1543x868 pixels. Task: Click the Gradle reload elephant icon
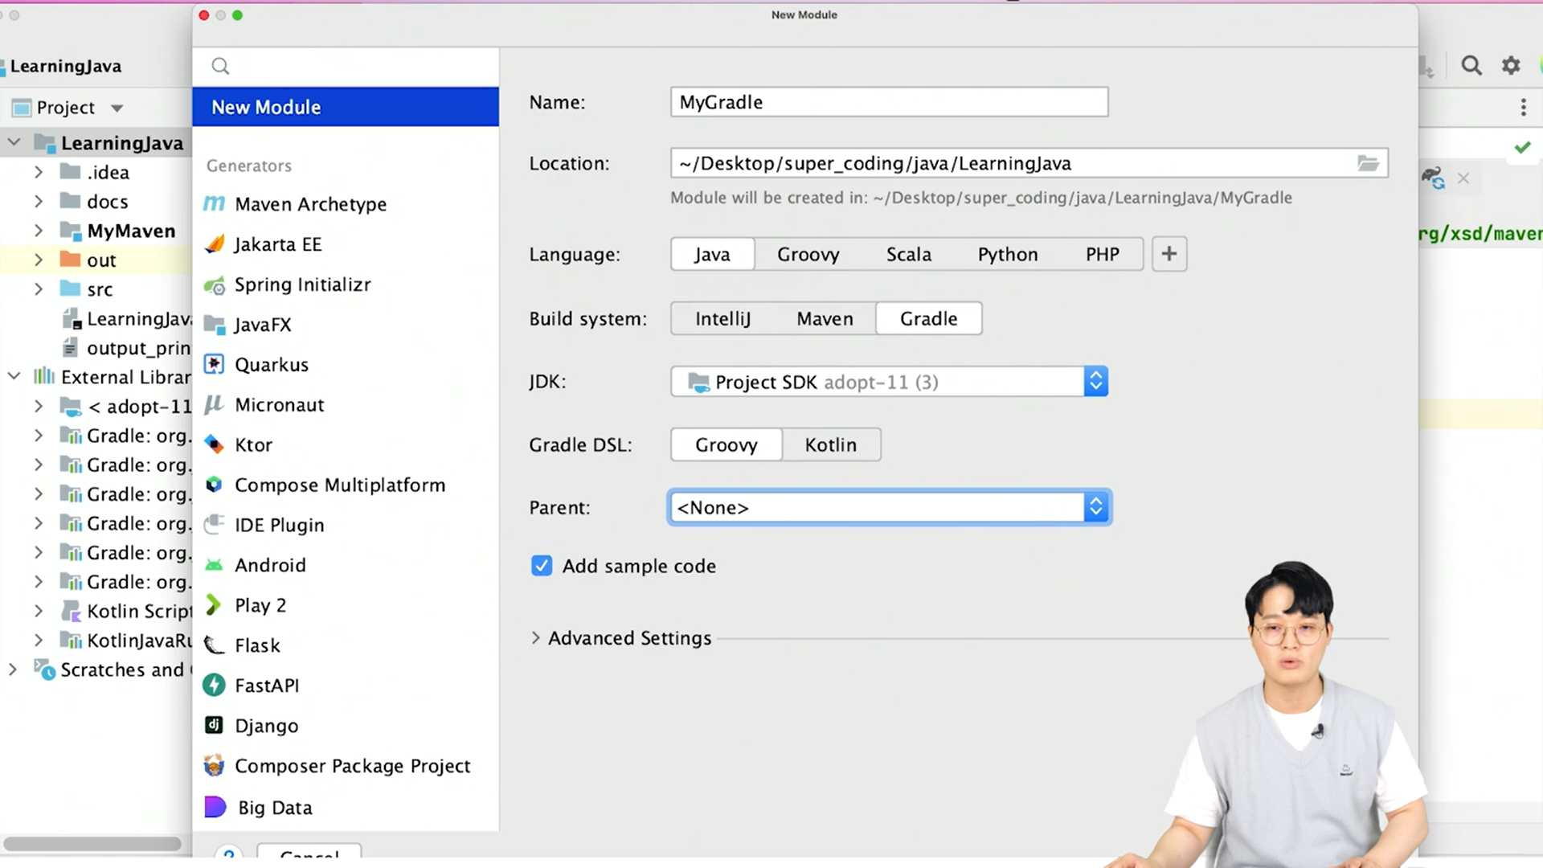click(x=1433, y=178)
